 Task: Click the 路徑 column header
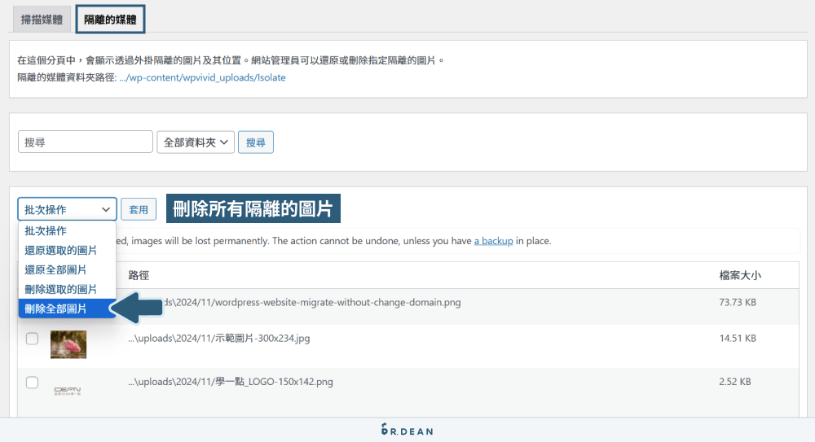(139, 275)
